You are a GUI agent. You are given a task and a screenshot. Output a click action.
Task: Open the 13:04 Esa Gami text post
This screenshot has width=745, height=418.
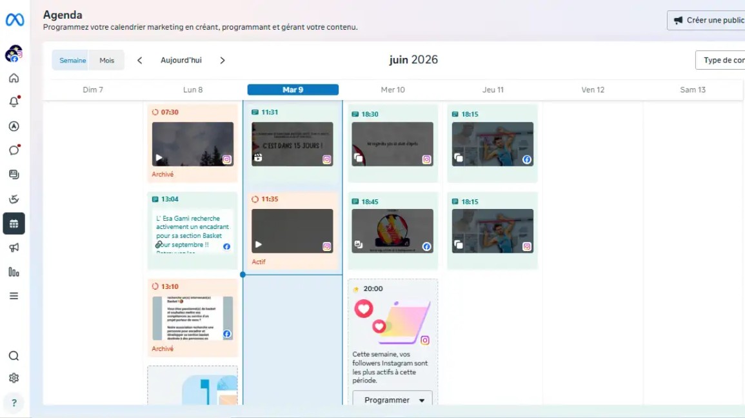(x=192, y=232)
